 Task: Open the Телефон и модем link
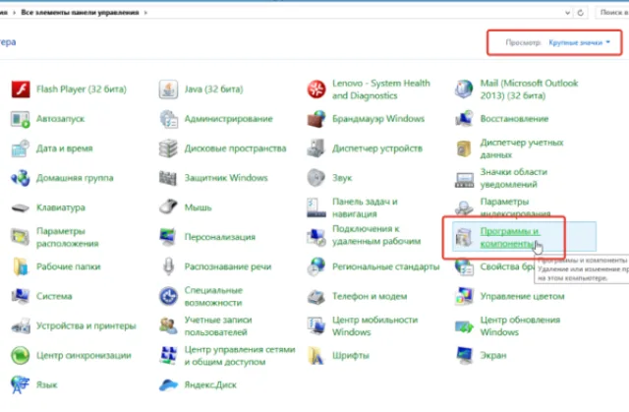(370, 296)
